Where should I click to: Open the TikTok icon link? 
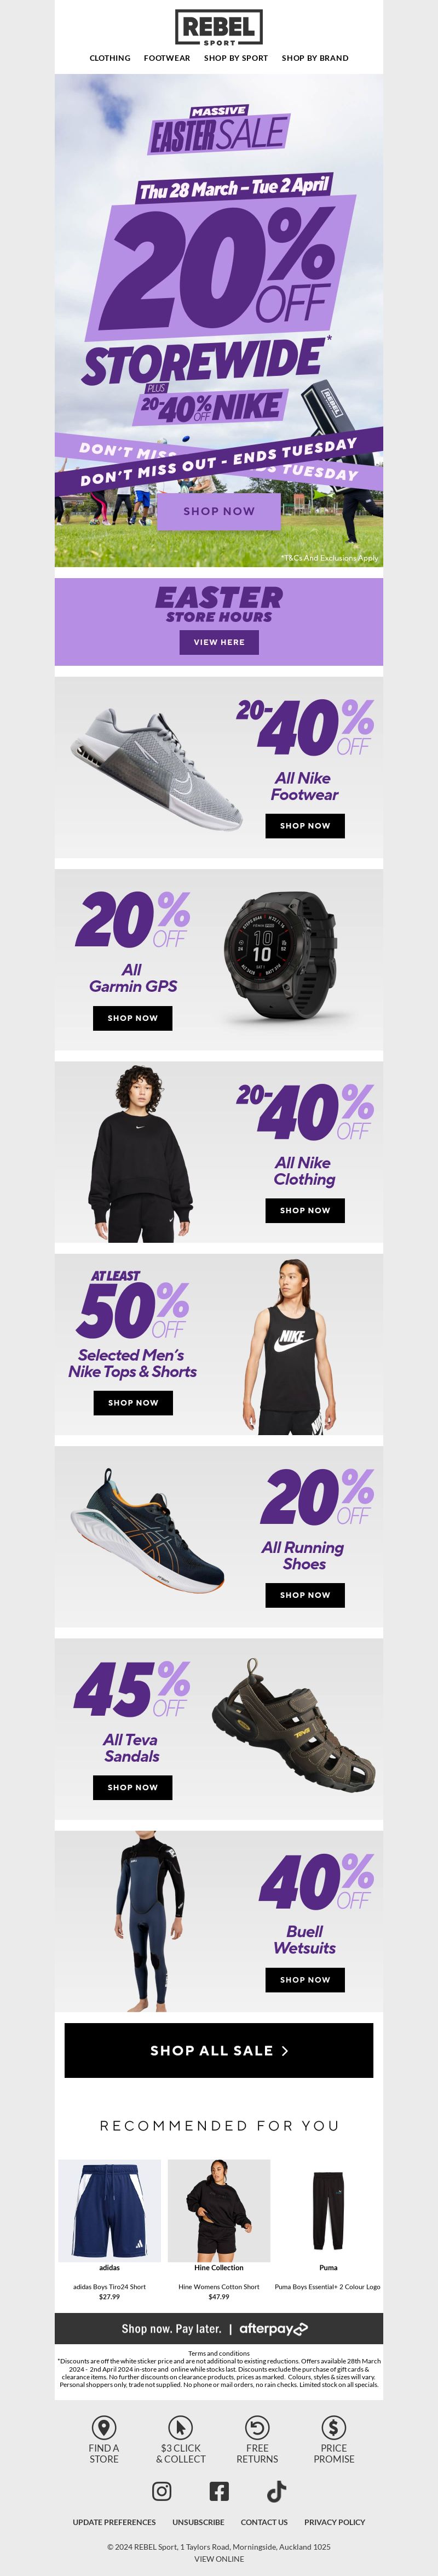click(277, 2490)
